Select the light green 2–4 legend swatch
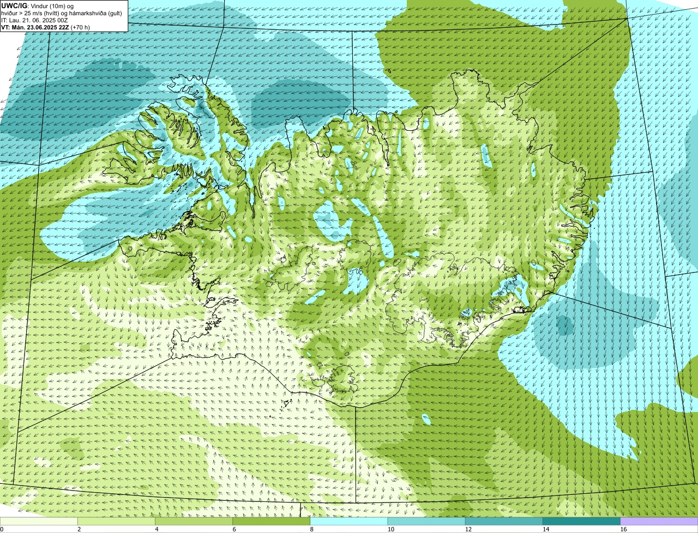Screen dimensions: 698x533 pyautogui.click(x=117, y=522)
